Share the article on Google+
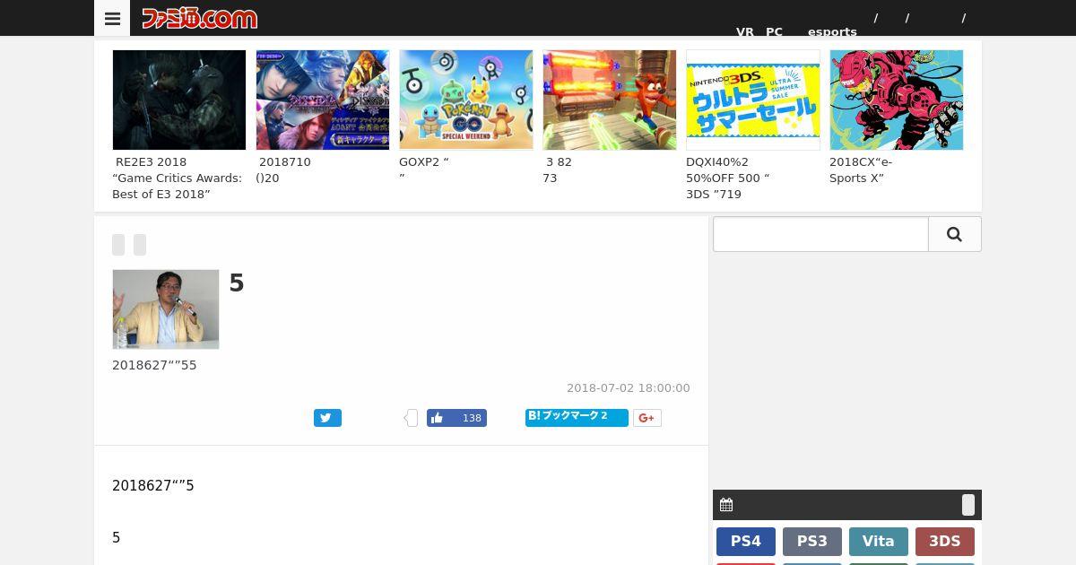Image resolution: width=1076 pixels, height=565 pixels. [647, 418]
